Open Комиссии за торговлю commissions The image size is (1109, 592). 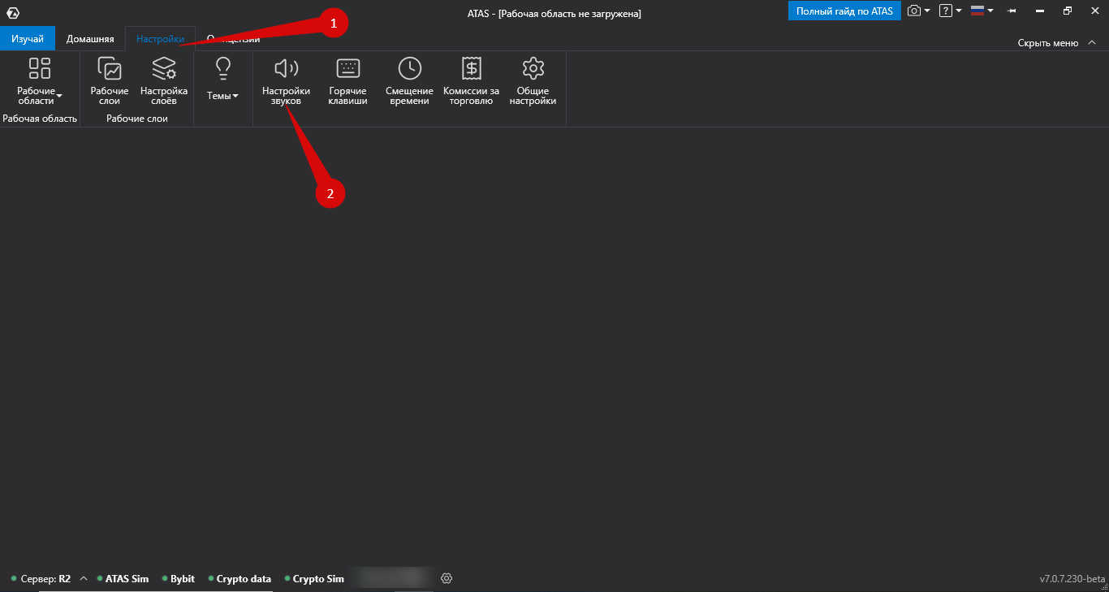471,81
